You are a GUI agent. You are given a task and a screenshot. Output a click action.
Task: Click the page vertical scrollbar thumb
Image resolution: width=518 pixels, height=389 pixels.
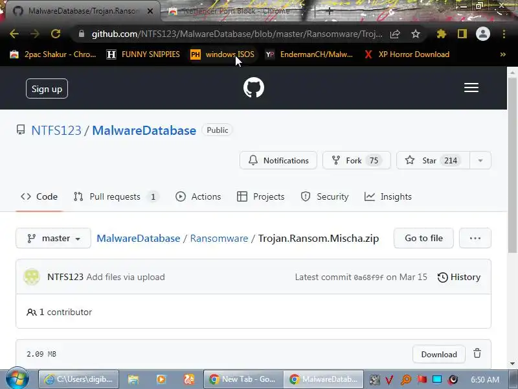point(512,165)
